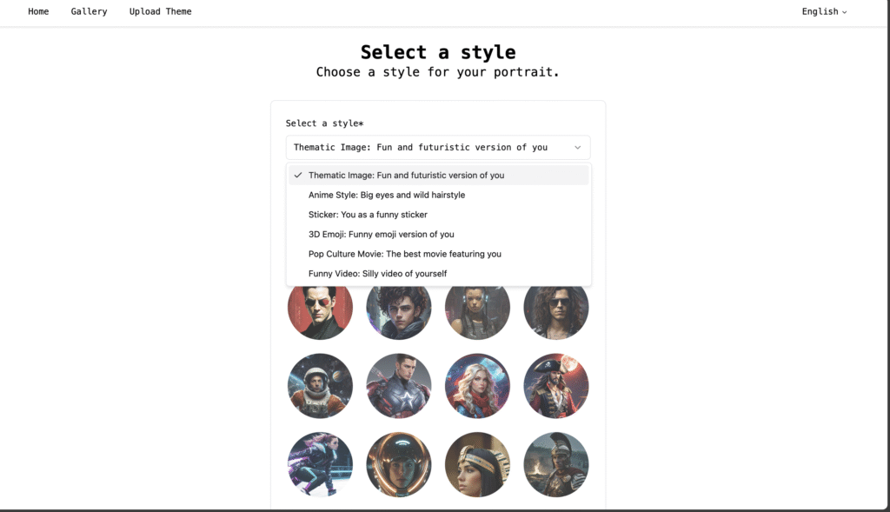The height and width of the screenshot is (512, 890).
Task: Collapse the Select a style combo box
Action: tap(438, 148)
